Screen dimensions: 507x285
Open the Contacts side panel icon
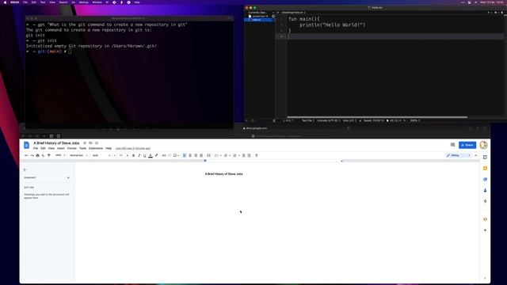pyautogui.click(x=485, y=190)
